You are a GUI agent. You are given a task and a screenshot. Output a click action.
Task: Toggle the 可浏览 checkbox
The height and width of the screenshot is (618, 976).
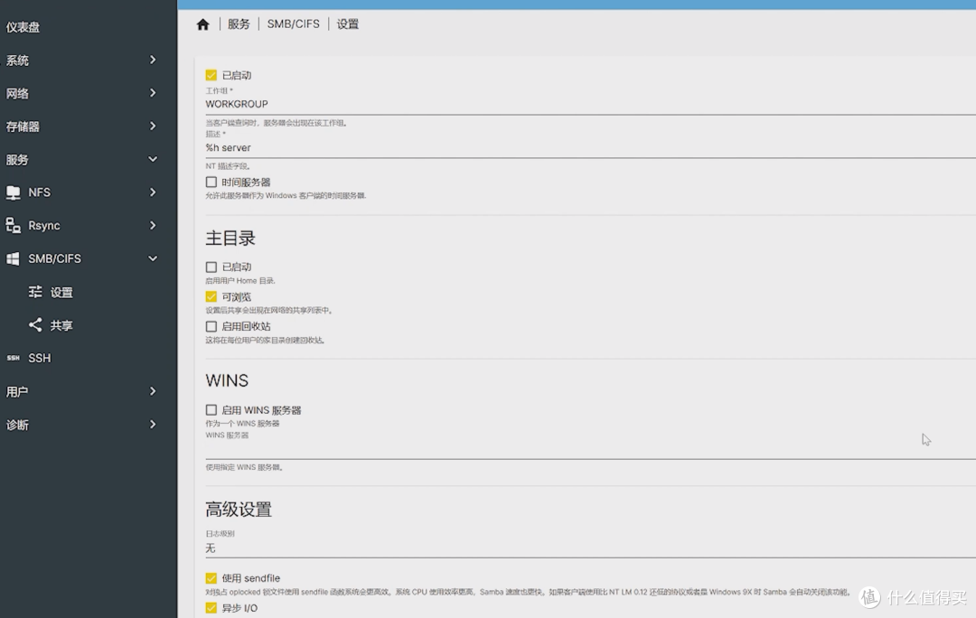click(211, 297)
